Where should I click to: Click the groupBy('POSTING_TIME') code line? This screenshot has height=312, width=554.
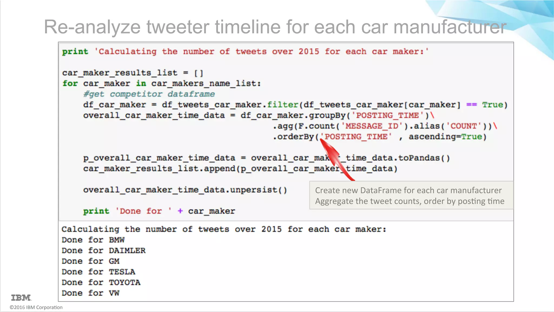[x=259, y=115]
